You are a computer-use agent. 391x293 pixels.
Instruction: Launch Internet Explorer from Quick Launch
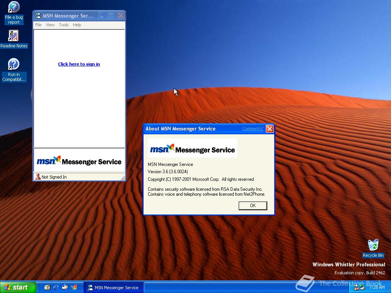pyautogui.click(x=56, y=287)
